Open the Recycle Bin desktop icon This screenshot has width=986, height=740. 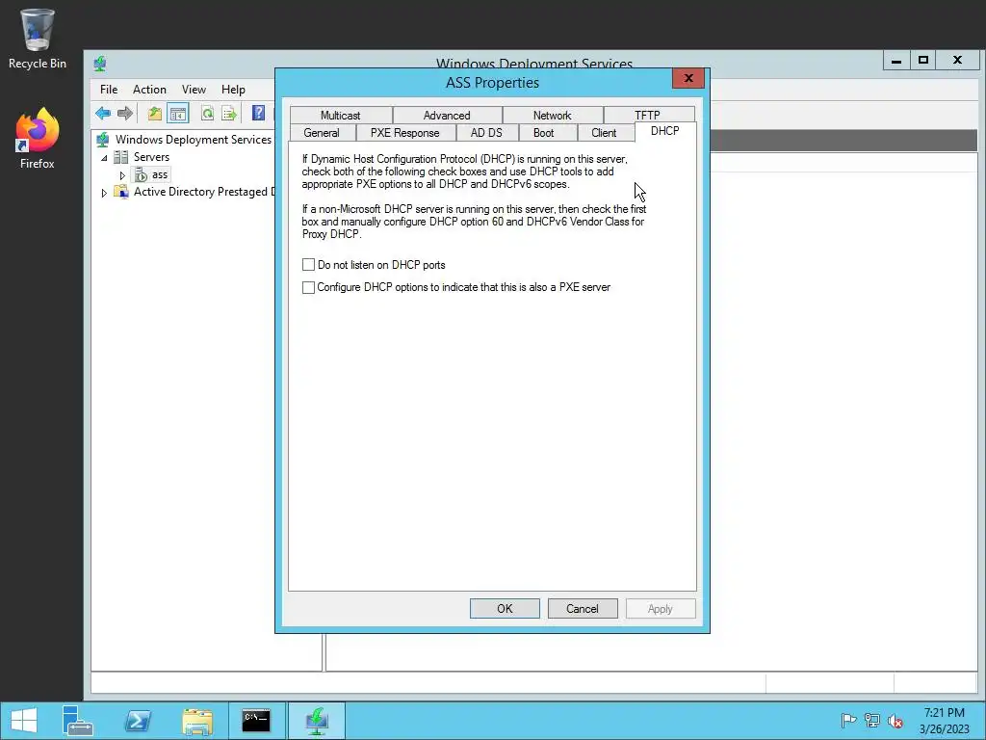(38, 39)
